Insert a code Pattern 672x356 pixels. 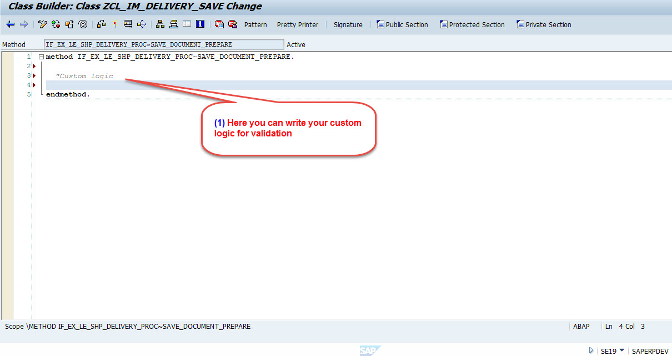(255, 24)
